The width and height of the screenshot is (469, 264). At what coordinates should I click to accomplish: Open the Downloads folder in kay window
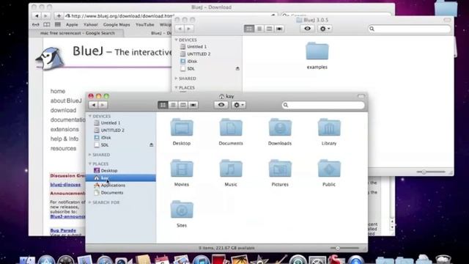pyautogui.click(x=280, y=128)
